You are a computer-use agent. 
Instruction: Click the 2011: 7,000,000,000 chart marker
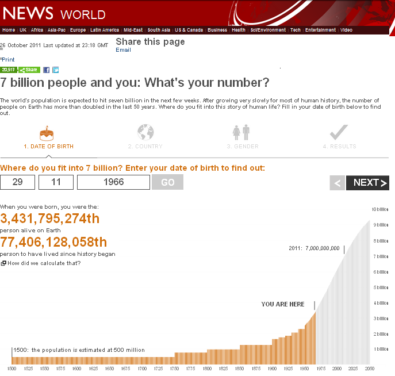(x=314, y=248)
